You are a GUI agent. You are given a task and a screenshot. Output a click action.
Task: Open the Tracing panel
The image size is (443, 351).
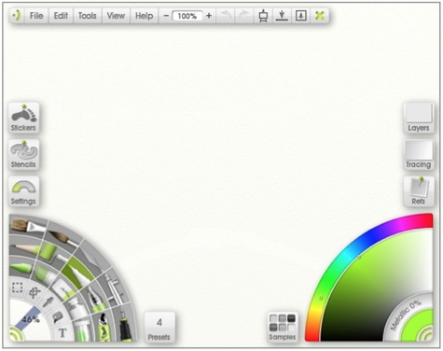pos(419,155)
